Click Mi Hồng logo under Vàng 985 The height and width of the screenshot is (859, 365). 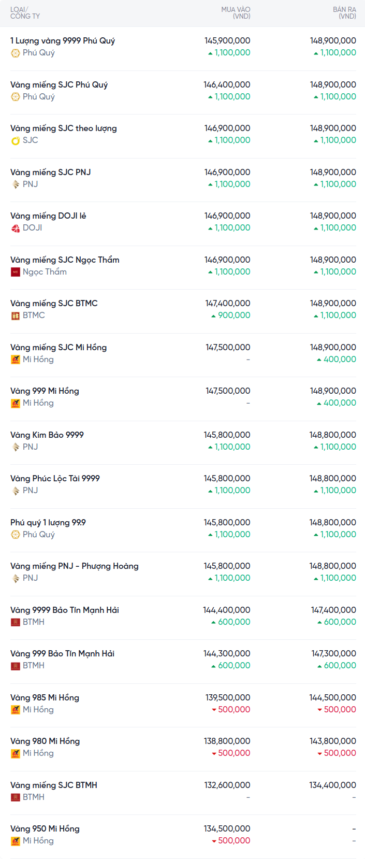(16, 710)
